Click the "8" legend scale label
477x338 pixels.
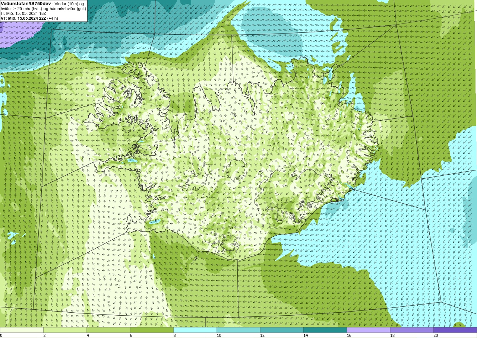tap(175, 335)
